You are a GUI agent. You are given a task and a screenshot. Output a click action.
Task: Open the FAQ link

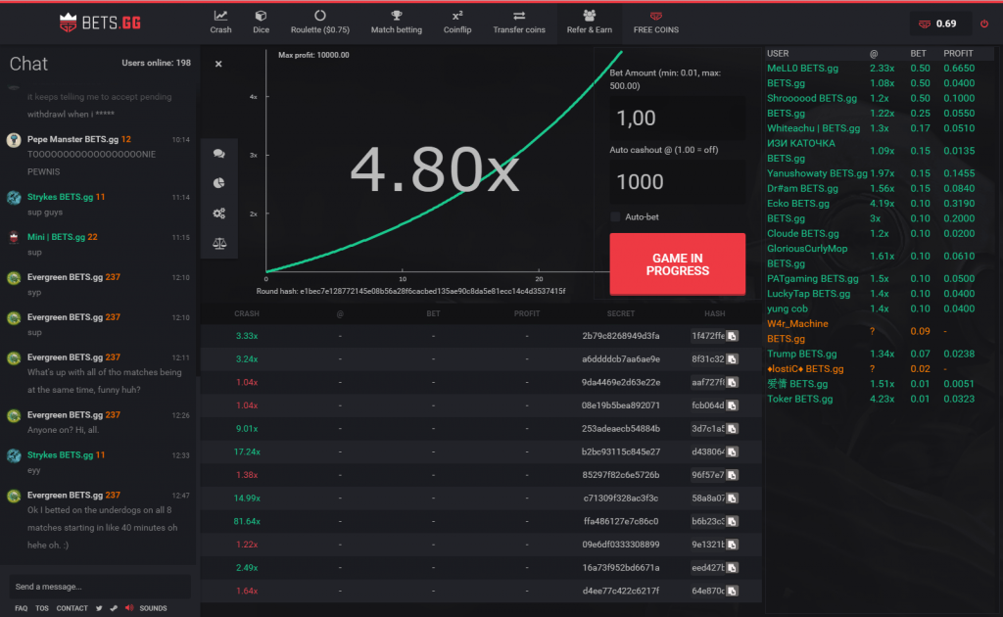(22, 608)
